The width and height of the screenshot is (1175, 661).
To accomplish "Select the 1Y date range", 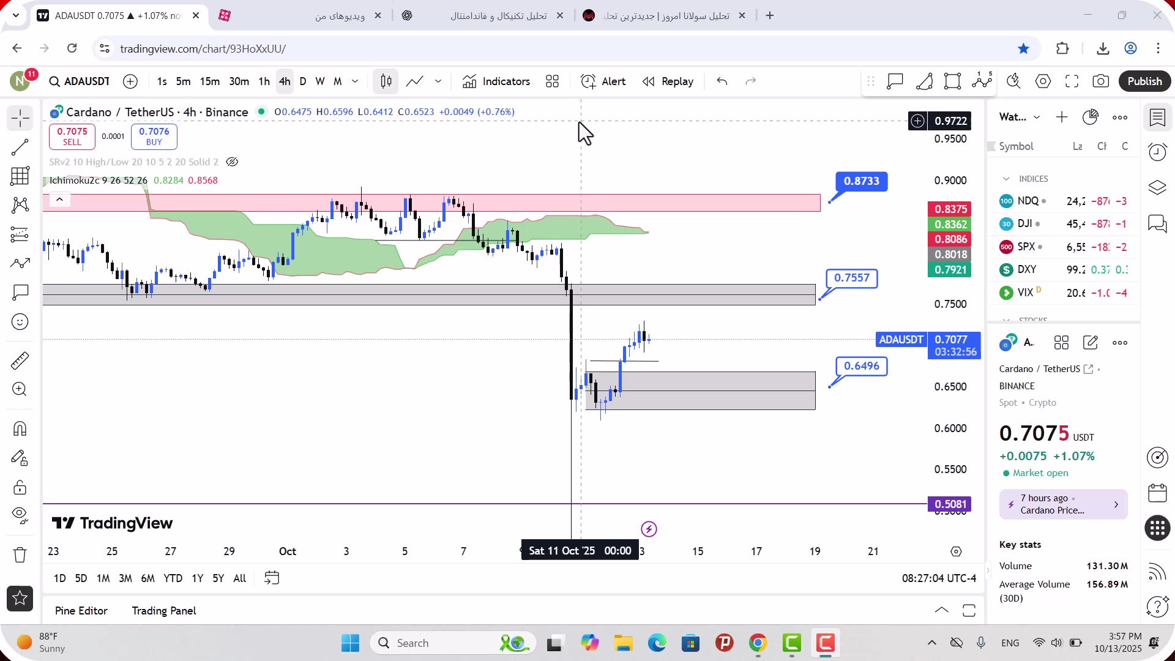I will [197, 578].
